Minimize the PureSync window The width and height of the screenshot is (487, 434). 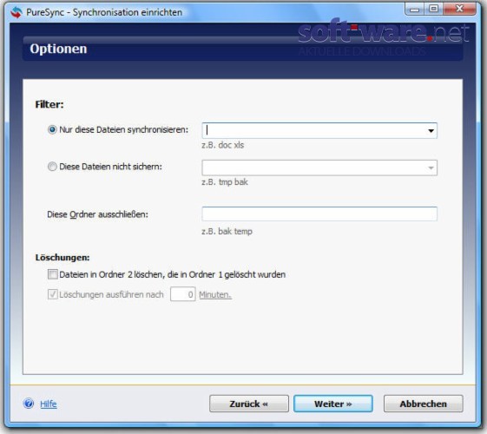click(414, 9)
